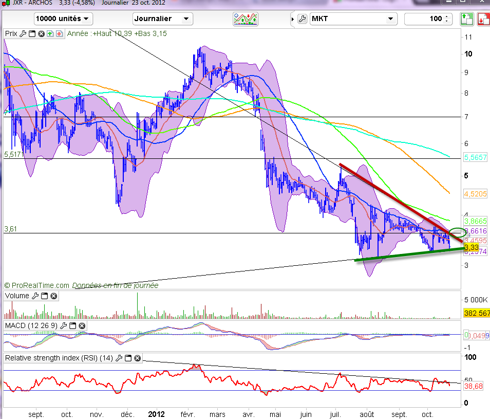This screenshot has height=419, width=490.
Task: Expand the Journalier timeframe dropdown
Action: (162, 19)
